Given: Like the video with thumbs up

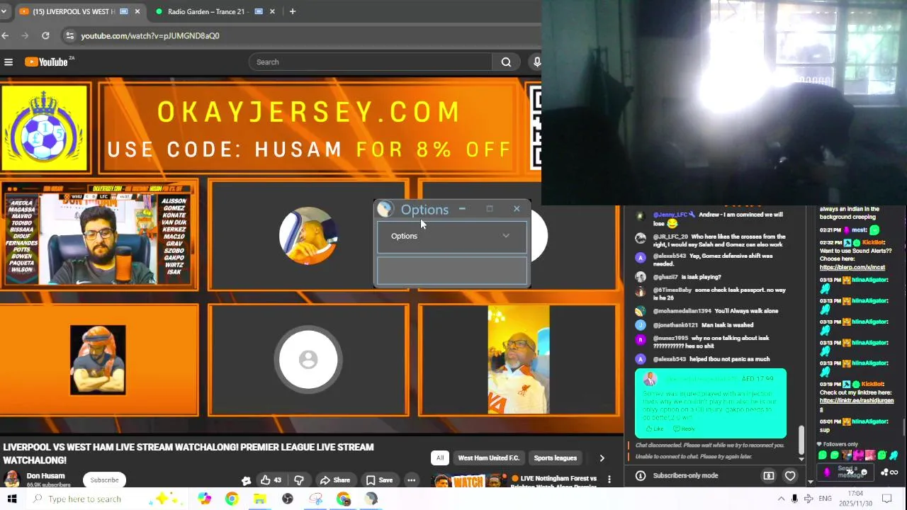Looking at the screenshot, I should pos(270,480).
